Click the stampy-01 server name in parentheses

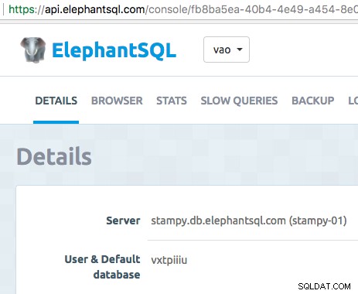[x=318, y=220]
